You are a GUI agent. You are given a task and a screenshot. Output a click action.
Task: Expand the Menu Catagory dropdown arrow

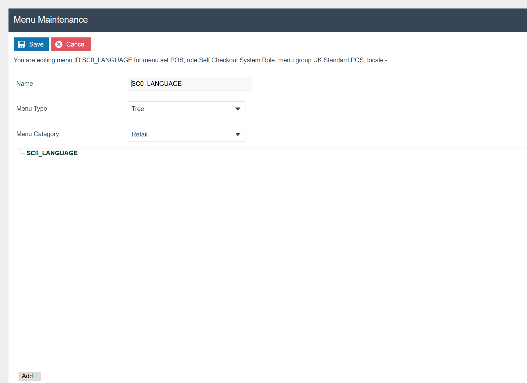click(238, 135)
